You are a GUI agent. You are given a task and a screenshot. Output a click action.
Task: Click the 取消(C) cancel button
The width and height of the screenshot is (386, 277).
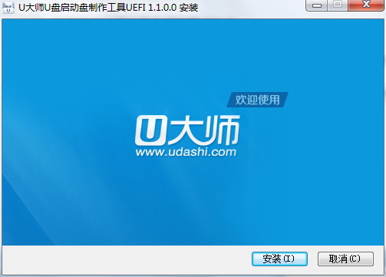click(345, 259)
